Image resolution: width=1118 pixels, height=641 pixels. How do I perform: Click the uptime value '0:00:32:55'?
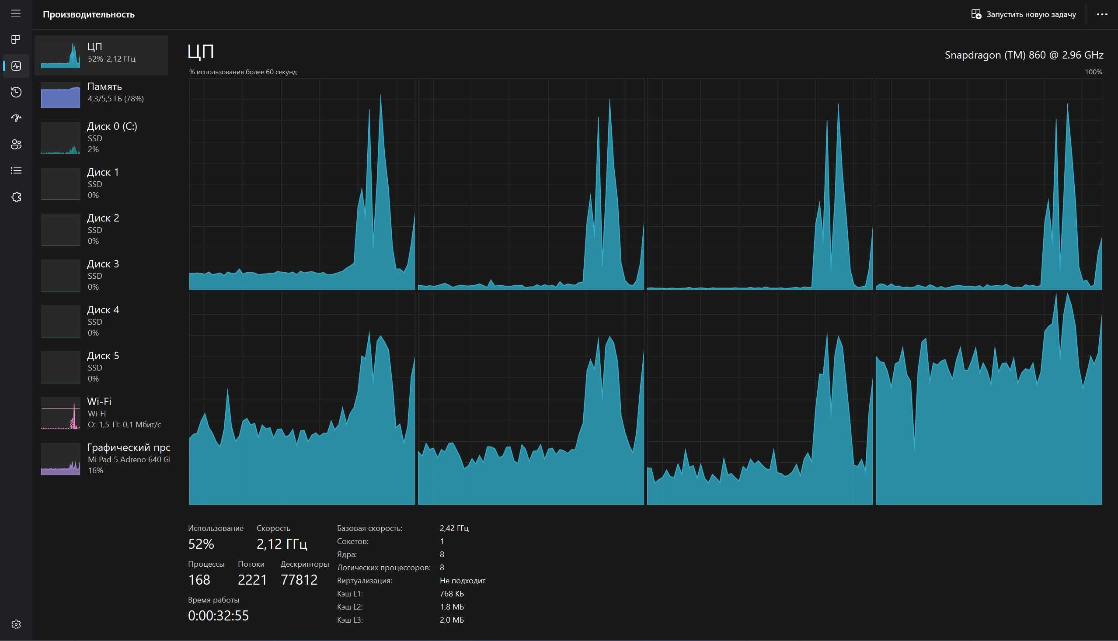pos(219,616)
